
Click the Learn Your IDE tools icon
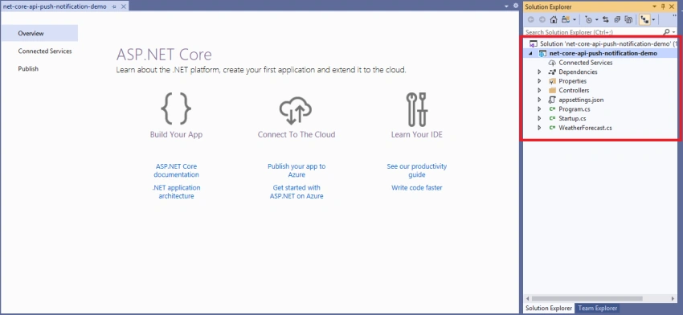(417, 109)
